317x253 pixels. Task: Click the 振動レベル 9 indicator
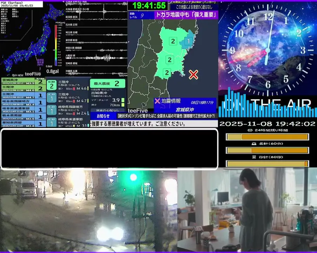pos(141,15)
